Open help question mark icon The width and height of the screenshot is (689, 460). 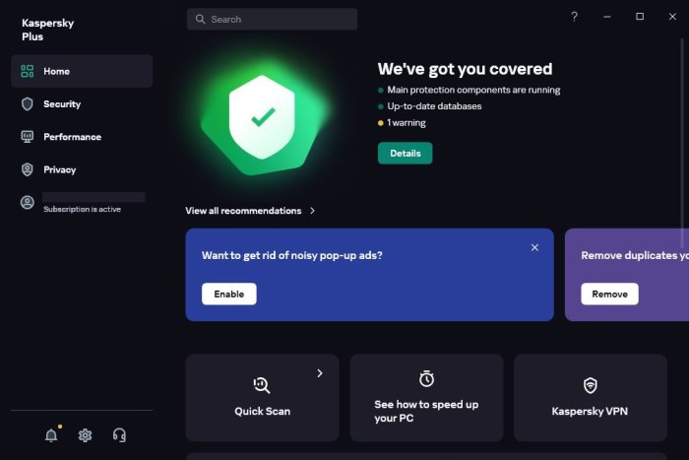pyautogui.click(x=574, y=17)
